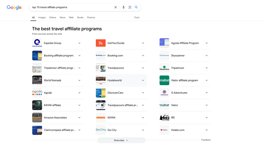265x145 pixels.
Task: Expand the Hostelworld chevron
Action: 143,80
